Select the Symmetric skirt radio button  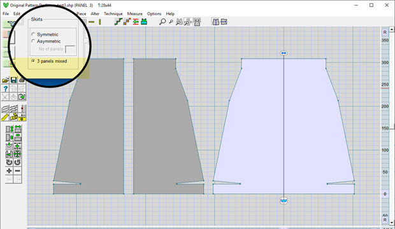[33, 34]
